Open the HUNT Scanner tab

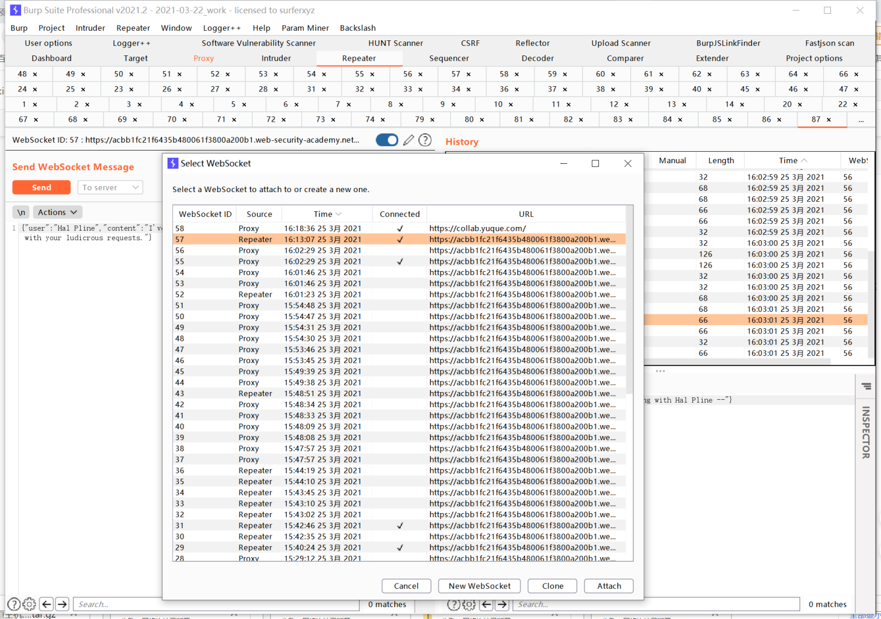point(395,43)
